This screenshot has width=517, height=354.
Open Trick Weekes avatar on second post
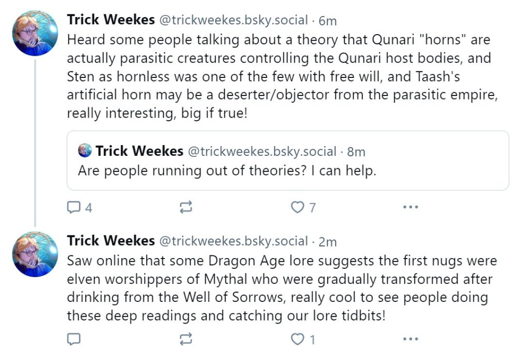pos(35,254)
